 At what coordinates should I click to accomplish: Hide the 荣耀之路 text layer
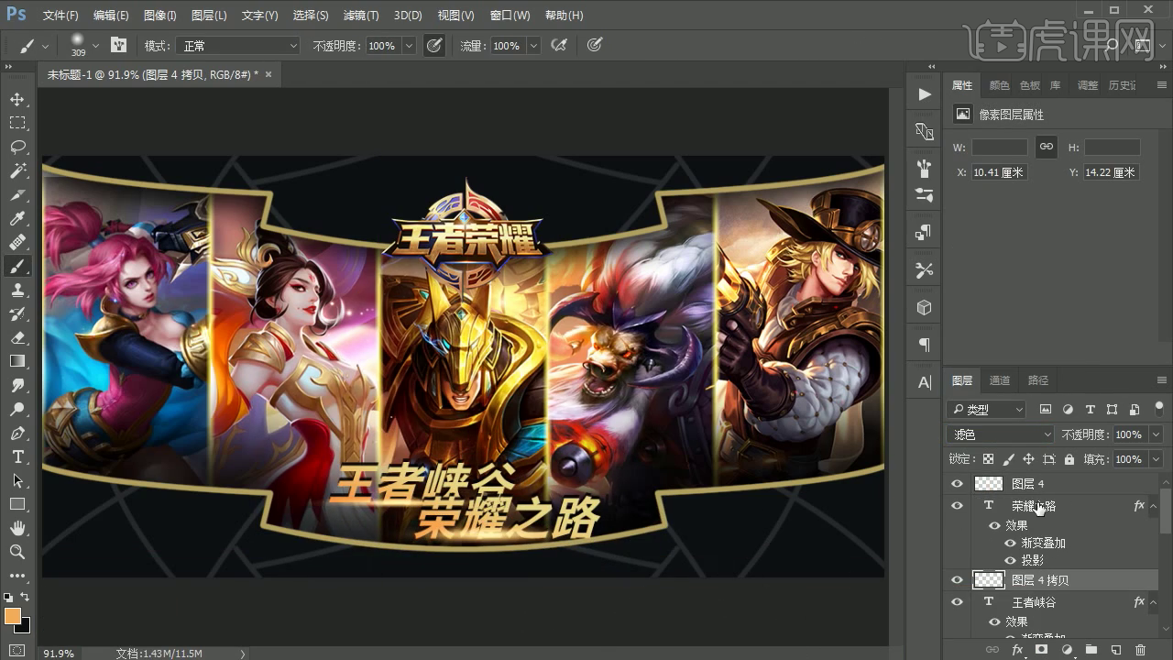tap(957, 506)
